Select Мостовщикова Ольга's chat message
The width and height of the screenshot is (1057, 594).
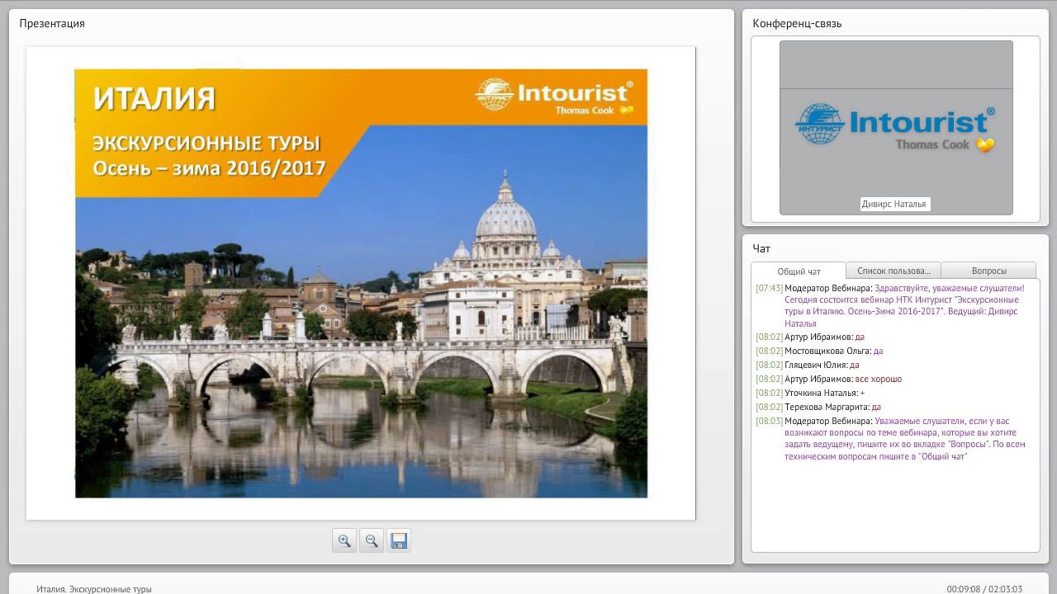[819, 351]
